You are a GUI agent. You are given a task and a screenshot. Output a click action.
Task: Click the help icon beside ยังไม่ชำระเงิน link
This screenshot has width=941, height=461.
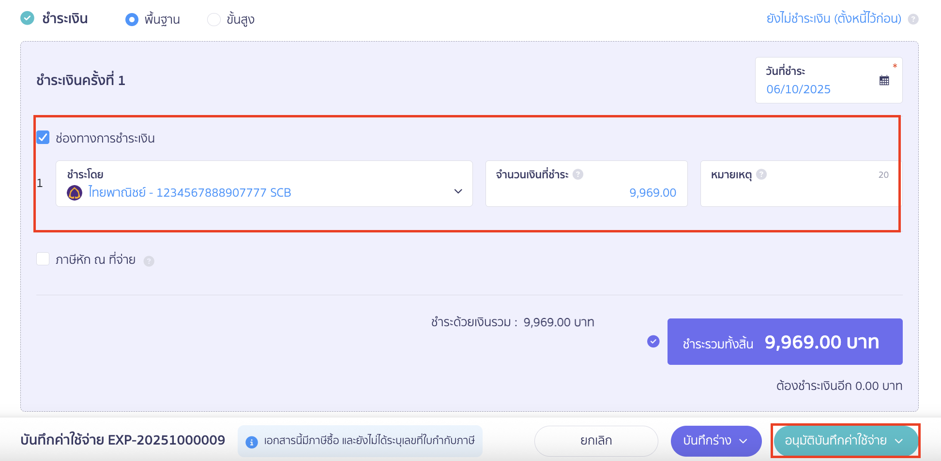tap(914, 19)
